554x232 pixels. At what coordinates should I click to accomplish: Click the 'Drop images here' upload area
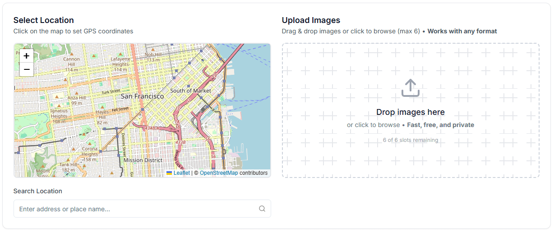point(411,110)
